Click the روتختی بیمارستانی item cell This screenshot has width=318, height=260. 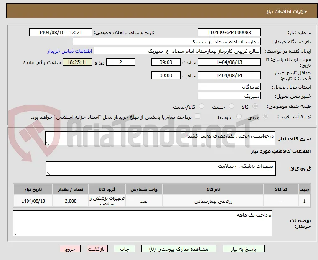click(x=213, y=201)
